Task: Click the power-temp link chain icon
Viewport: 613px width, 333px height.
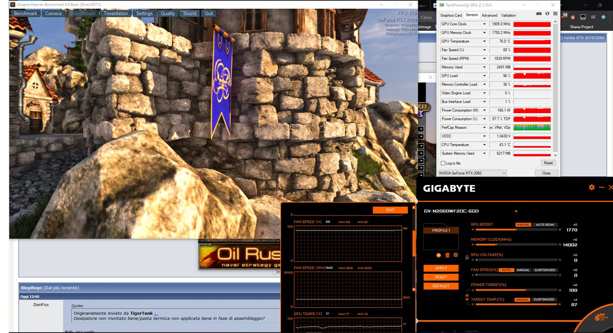Action: 467,298
